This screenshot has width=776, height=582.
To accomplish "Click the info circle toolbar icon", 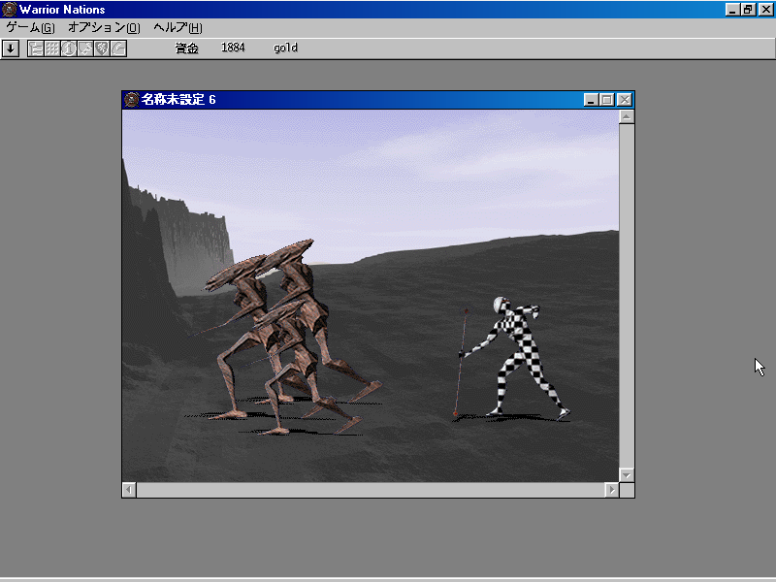I will 69,48.
